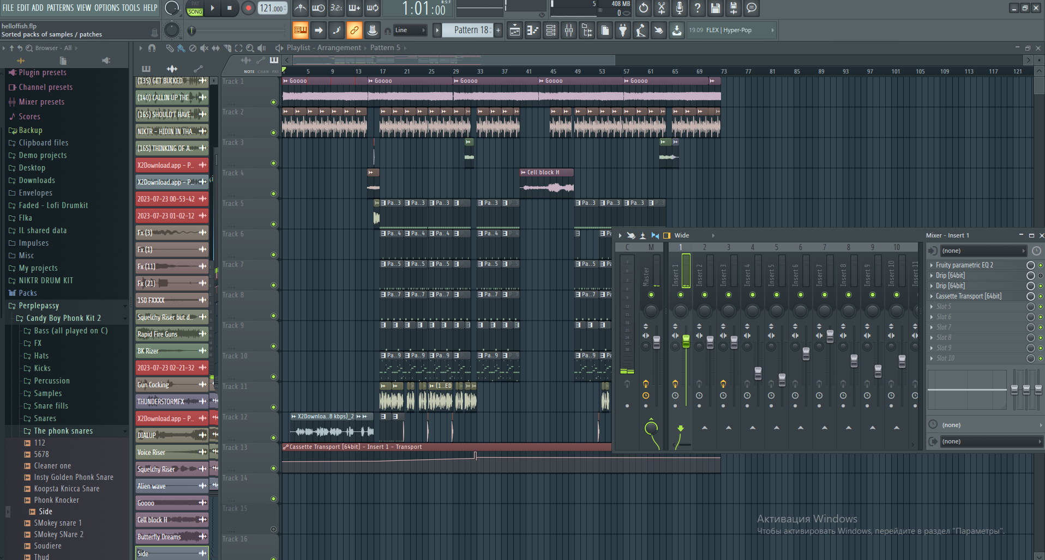Select the Select tool in Playlist
Image resolution: width=1045 pixels, height=560 pixels.
[x=238, y=48]
